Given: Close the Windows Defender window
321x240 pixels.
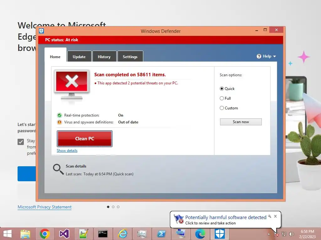Looking at the screenshot, I should [x=276, y=30].
